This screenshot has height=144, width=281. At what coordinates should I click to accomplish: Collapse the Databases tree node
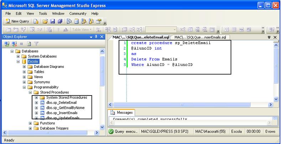(x=12, y=51)
